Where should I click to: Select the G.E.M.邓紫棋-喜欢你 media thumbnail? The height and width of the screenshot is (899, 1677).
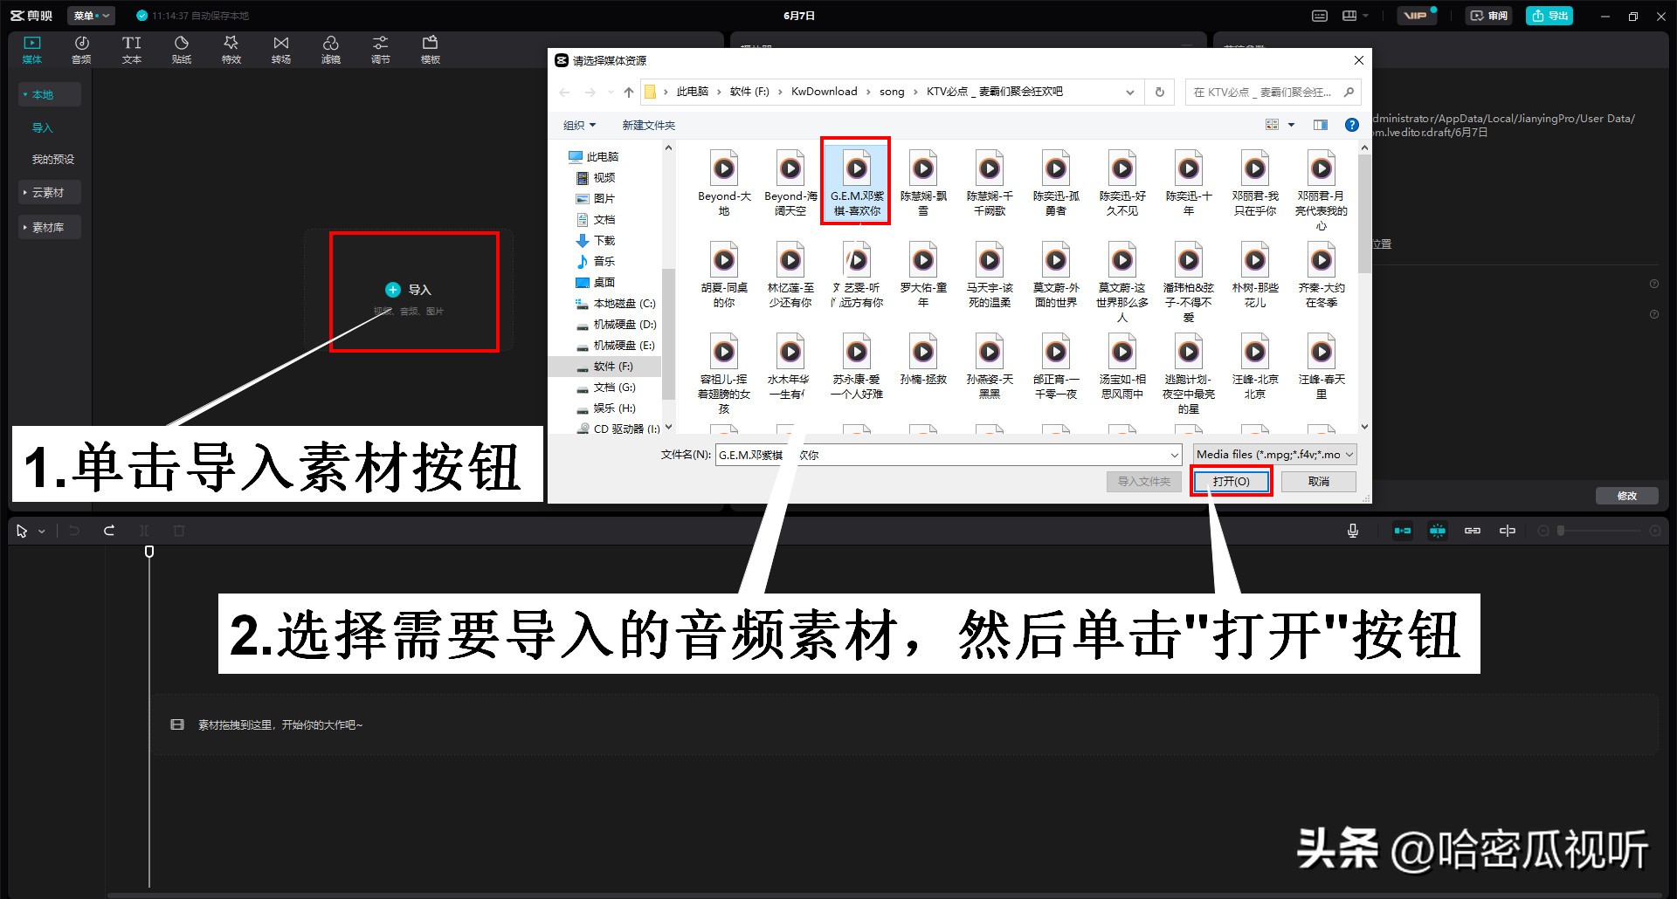coord(855,179)
